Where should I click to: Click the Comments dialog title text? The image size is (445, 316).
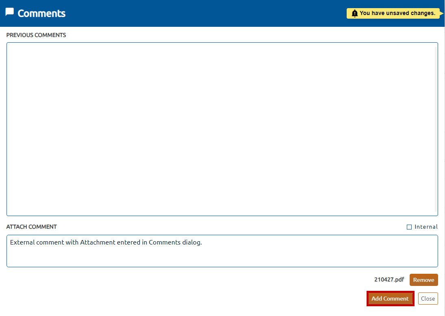point(41,13)
